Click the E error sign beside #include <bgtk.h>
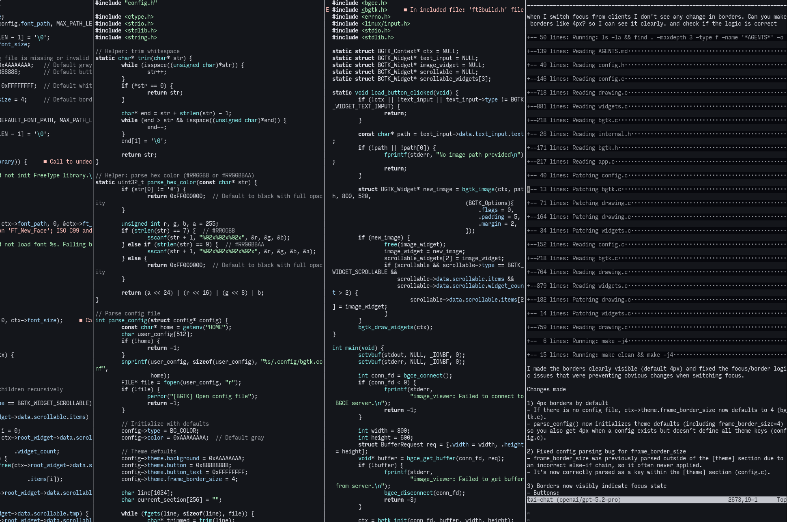The width and height of the screenshot is (787, 522). point(327,10)
